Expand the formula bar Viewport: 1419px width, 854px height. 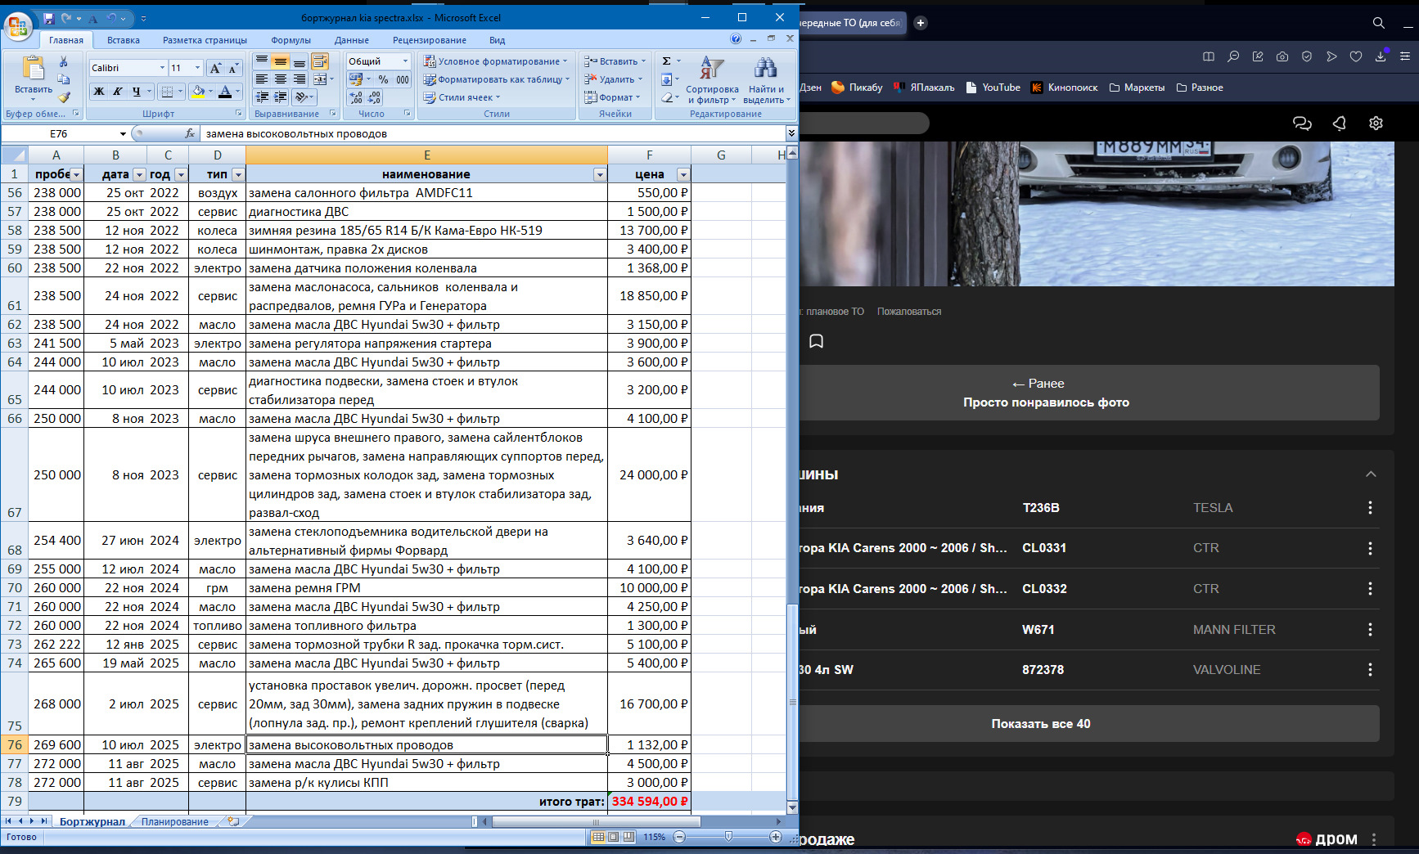point(791,133)
